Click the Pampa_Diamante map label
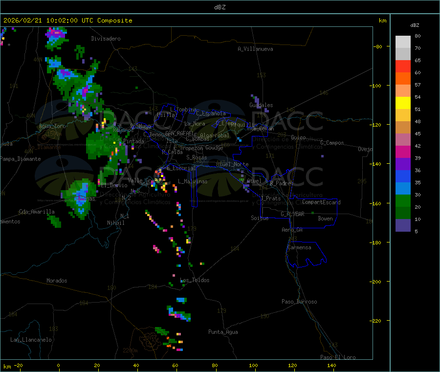 point(21,159)
